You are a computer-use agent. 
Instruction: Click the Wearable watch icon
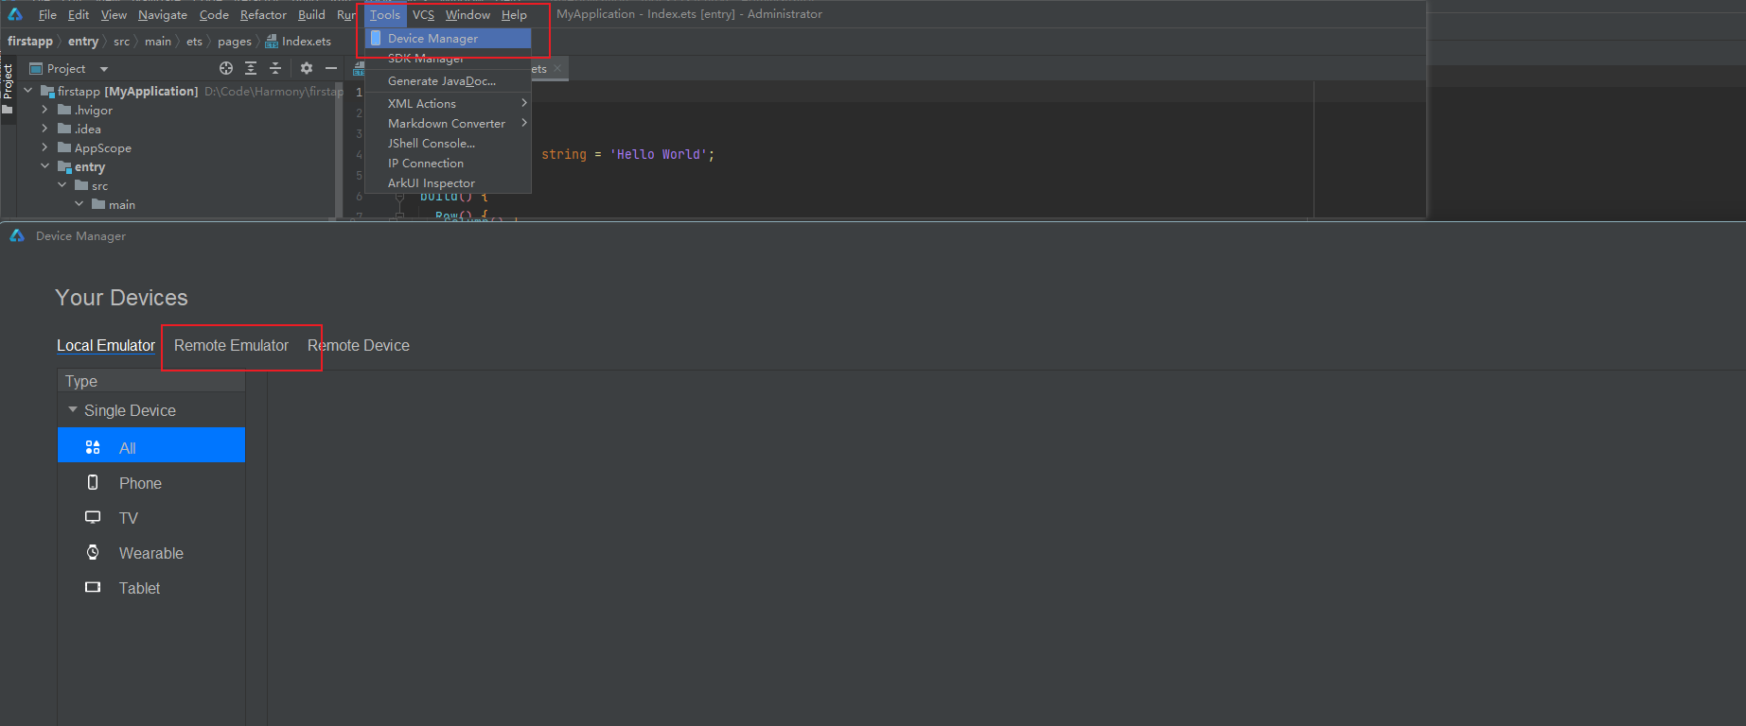tap(93, 552)
